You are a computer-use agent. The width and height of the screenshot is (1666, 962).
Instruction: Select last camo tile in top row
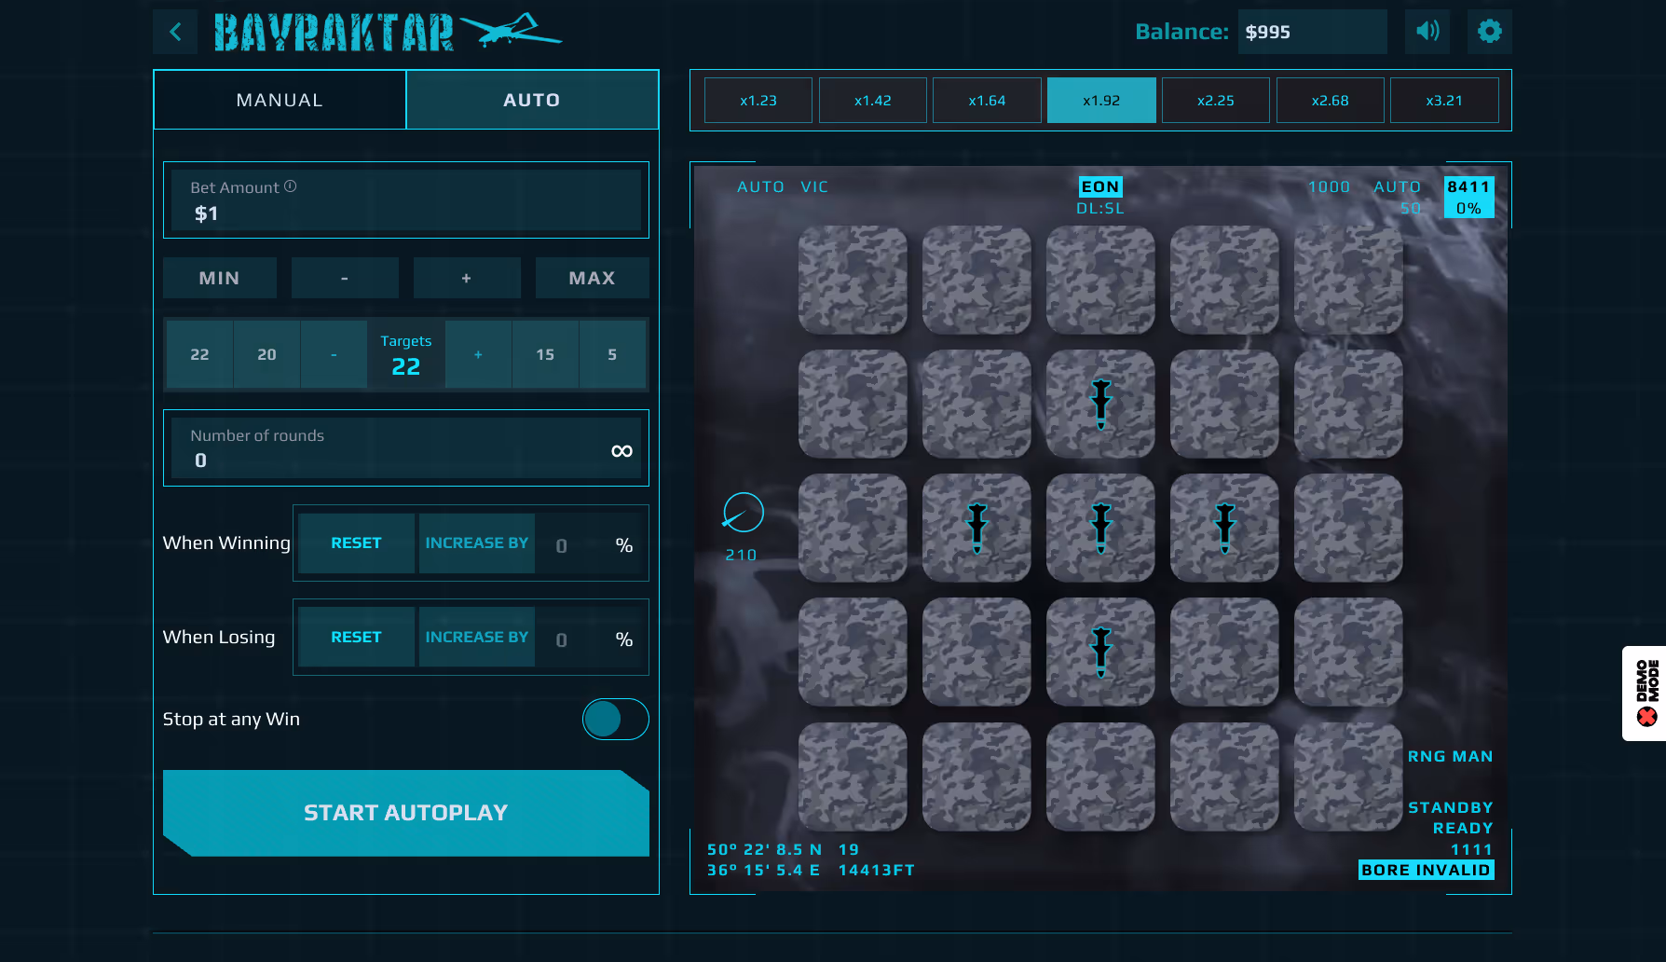[1348, 280]
